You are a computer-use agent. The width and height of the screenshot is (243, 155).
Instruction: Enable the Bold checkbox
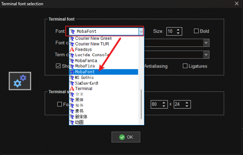click(196, 31)
